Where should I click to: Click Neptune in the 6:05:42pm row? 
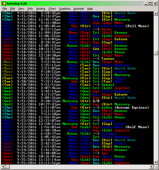pos(122,137)
